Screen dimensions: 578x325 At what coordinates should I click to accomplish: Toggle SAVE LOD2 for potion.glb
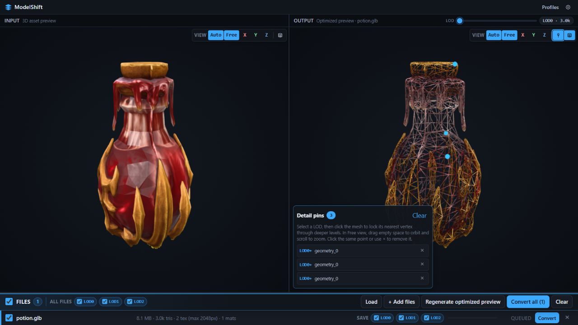[426, 318]
